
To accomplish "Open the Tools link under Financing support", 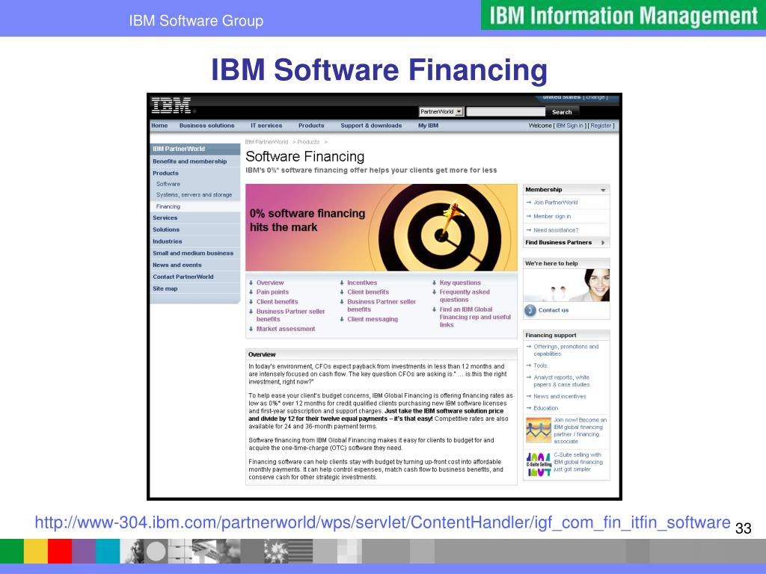I will click(x=540, y=365).
